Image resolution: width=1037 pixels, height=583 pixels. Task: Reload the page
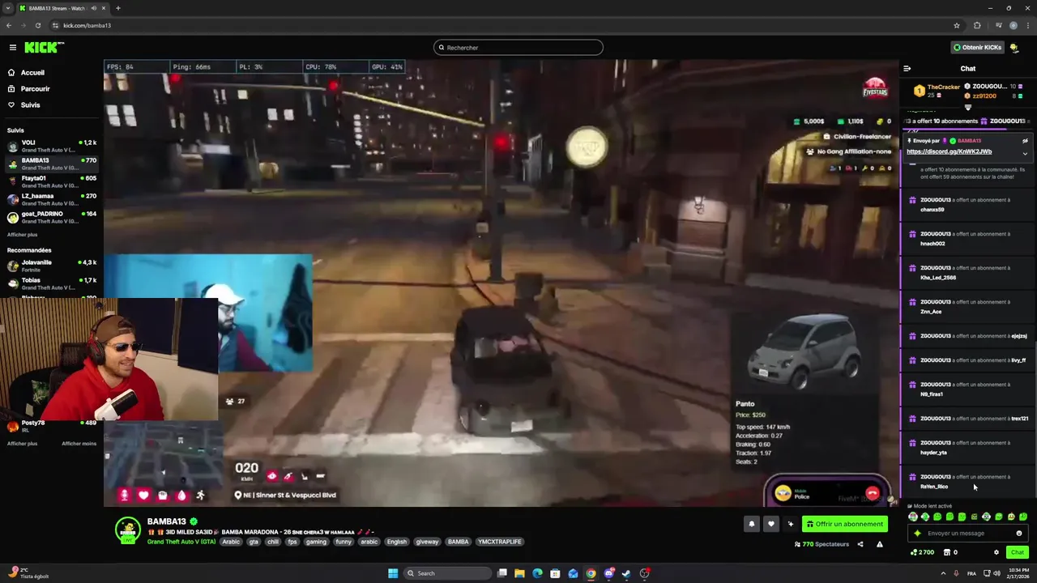click(x=37, y=25)
